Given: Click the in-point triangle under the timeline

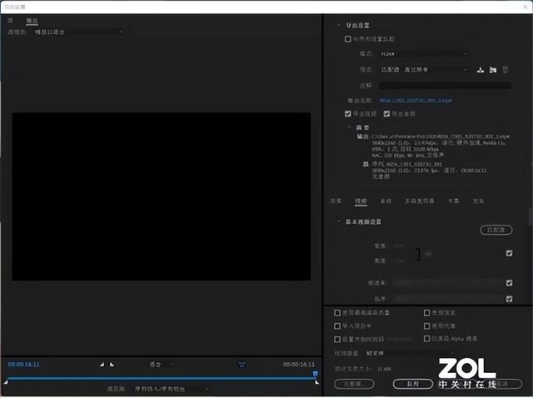Looking at the screenshot, I should 6,382.
